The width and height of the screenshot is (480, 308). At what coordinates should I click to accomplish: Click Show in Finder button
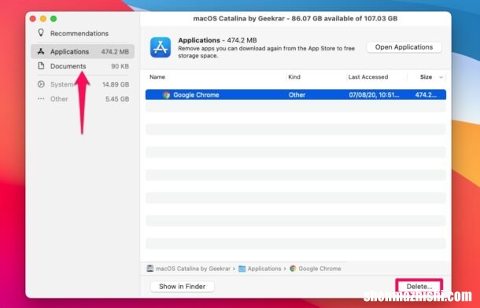coord(182,287)
